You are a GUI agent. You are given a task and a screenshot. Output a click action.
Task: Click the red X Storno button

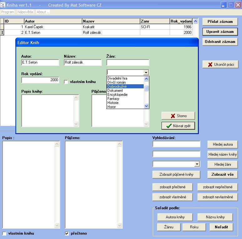click(x=178, y=116)
